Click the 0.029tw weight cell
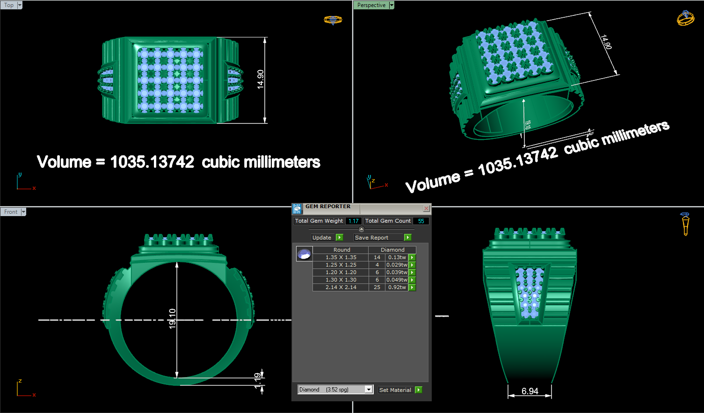Image resolution: width=704 pixels, height=413 pixels. tap(397, 265)
